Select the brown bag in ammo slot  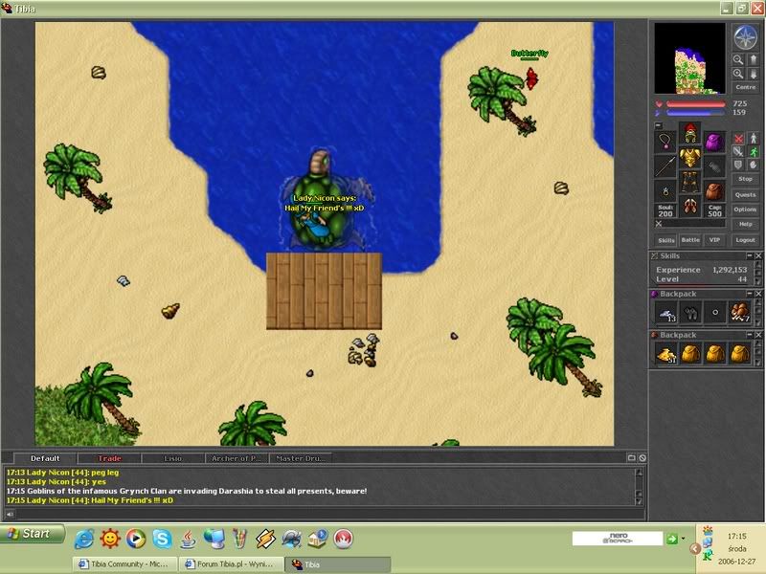coord(713,190)
